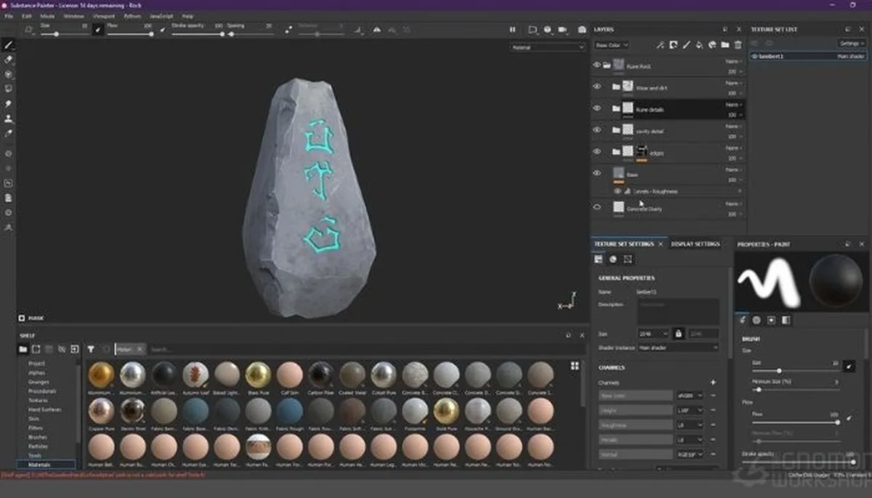This screenshot has width=872, height=498.
Task: Select the Material Picker tool
Action: pos(9,134)
